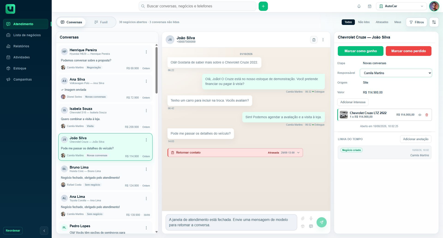Click Marcar como ganho
Image resolution: width=443 pixels, height=238 pixels.
pos(360,51)
